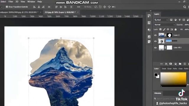189x106 pixels.
Task: Filter layers by pixel layers icon
Action: pos(171,20)
